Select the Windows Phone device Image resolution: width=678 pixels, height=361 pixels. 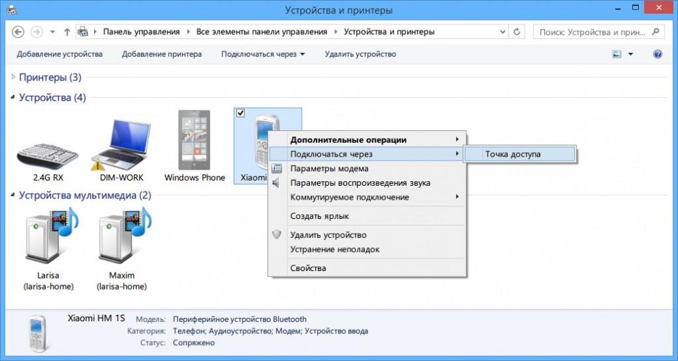(x=195, y=146)
